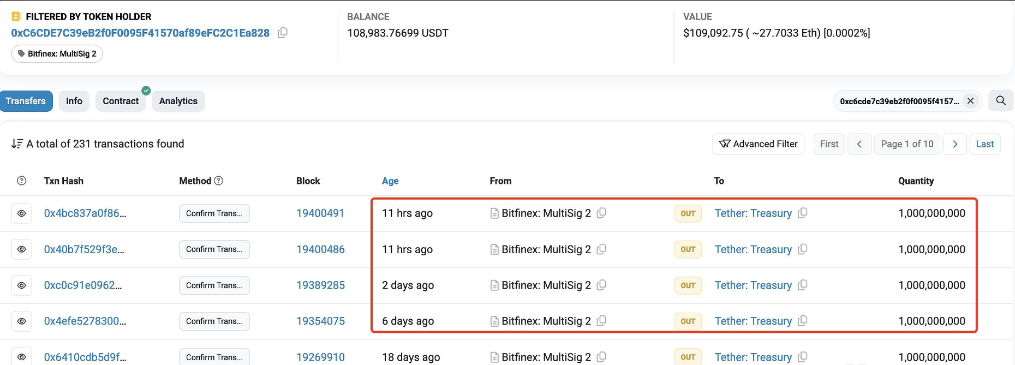Click the Age column header
The height and width of the screenshot is (365, 1015).
click(x=390, y=181)
